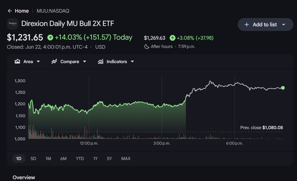Click the green up-arrow beside +14.03%
This screenshot has width=297, height=181.
(50, 37)
